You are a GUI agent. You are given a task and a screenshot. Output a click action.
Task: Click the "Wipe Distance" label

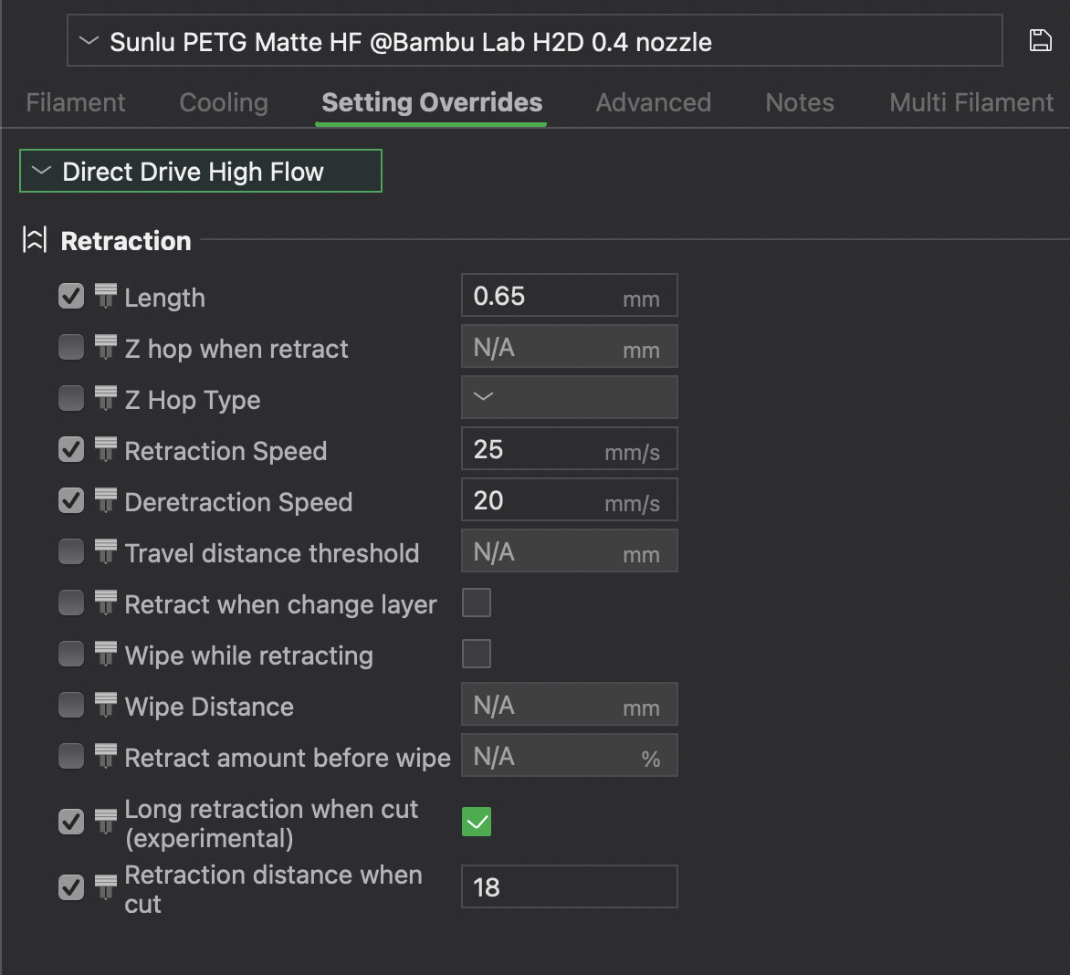tap(209, 707)
